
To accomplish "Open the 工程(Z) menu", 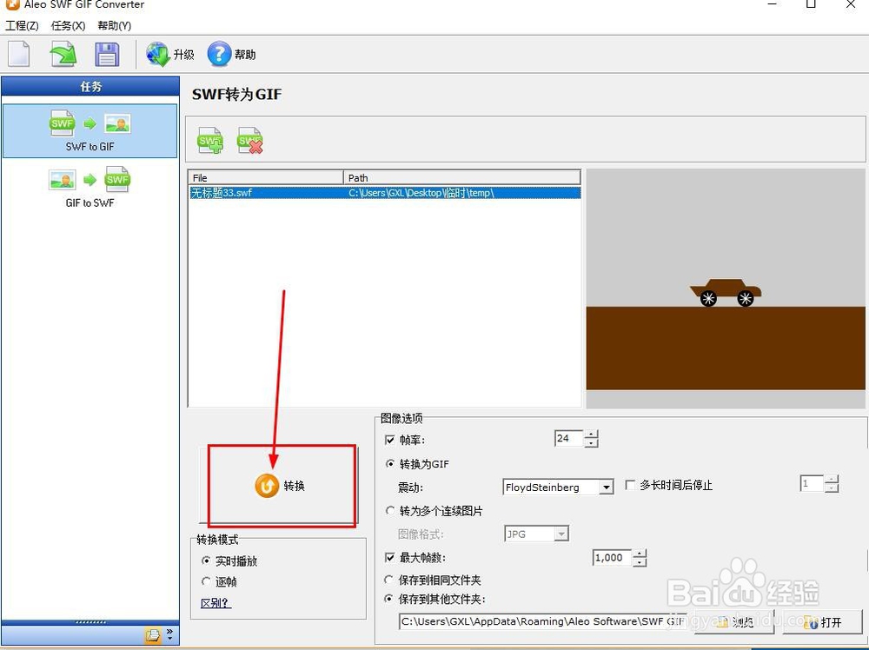I will point(23,25).
